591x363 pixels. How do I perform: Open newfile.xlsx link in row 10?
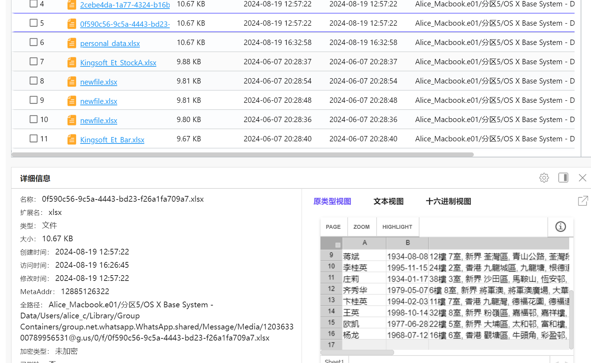99,121
